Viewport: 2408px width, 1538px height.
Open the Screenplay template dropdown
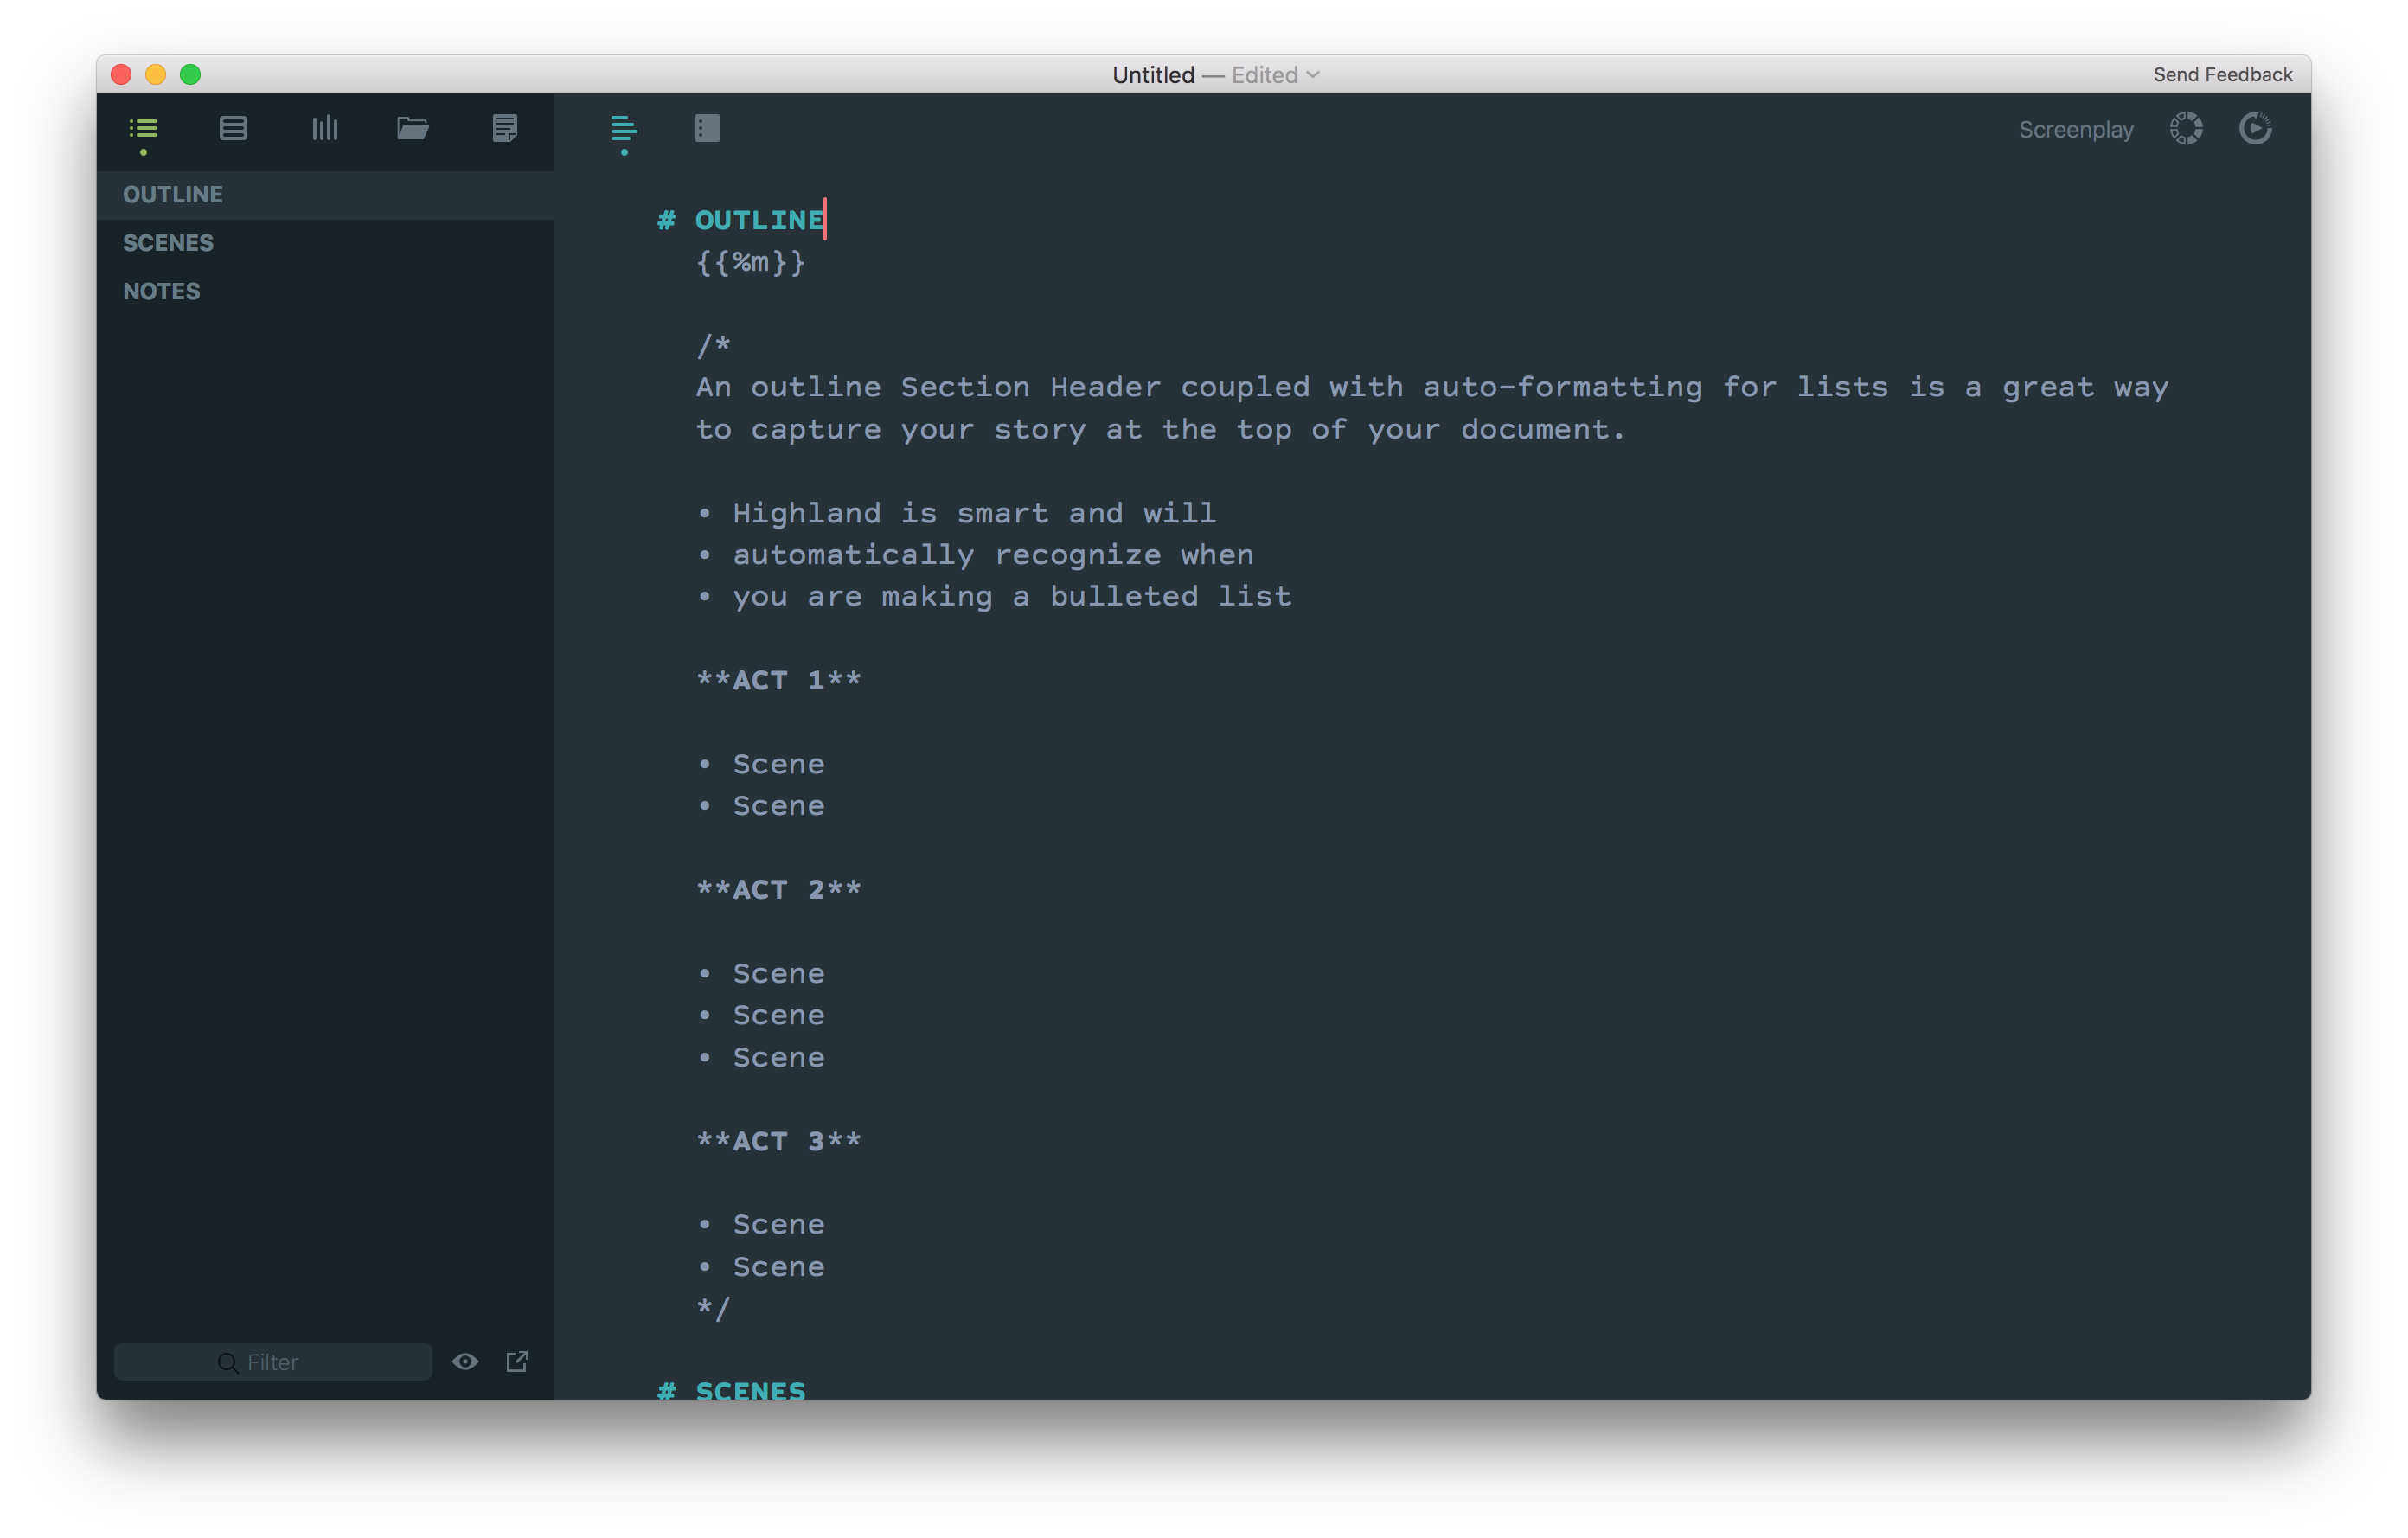[x=2075, y=130]
